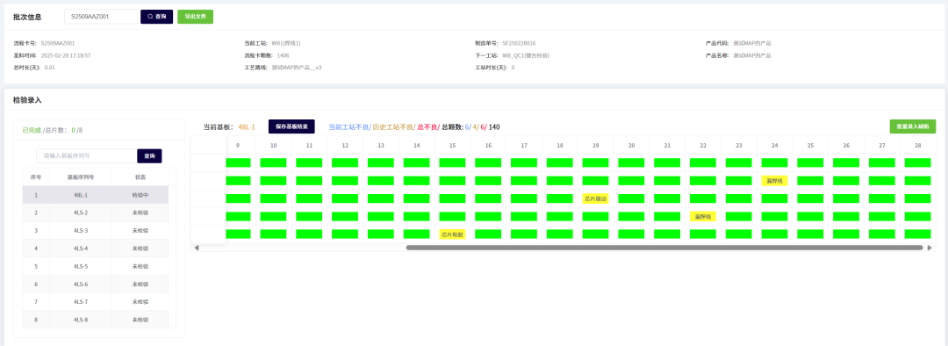
Task: Click the green 批量录入缺陷 button
Action: (912, 126)
